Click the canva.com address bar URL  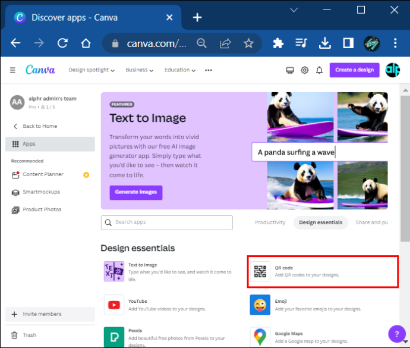pyautogui.click(x=156, y=43)
